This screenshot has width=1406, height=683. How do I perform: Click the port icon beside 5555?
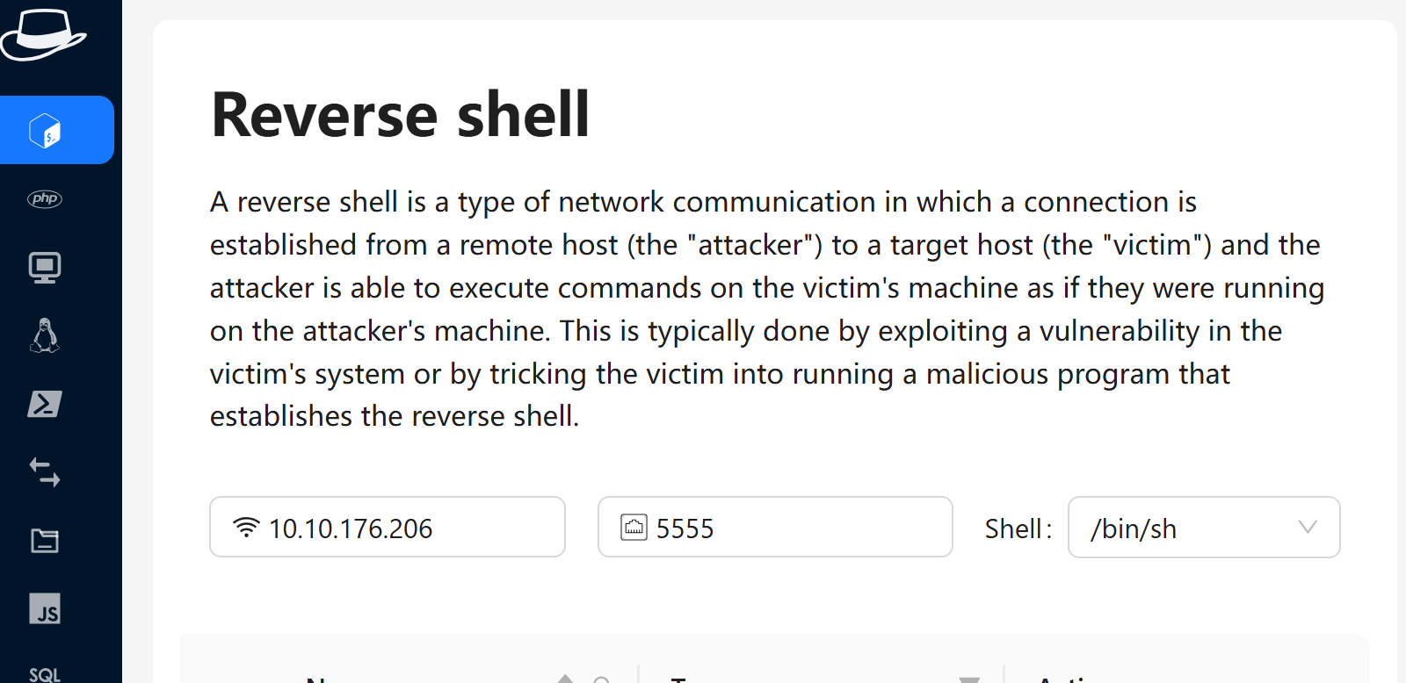pyautogui.click(x=634, y=527)
